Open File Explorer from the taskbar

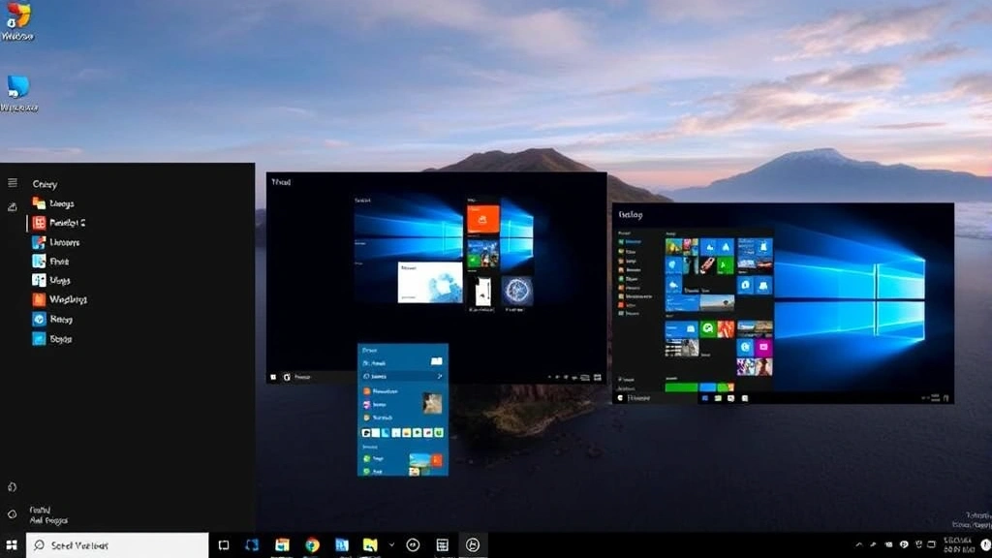tap(370, 544)
